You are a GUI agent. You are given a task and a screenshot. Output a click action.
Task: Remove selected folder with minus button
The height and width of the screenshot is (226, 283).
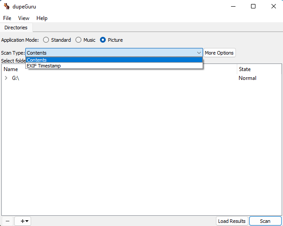point(8,221)
